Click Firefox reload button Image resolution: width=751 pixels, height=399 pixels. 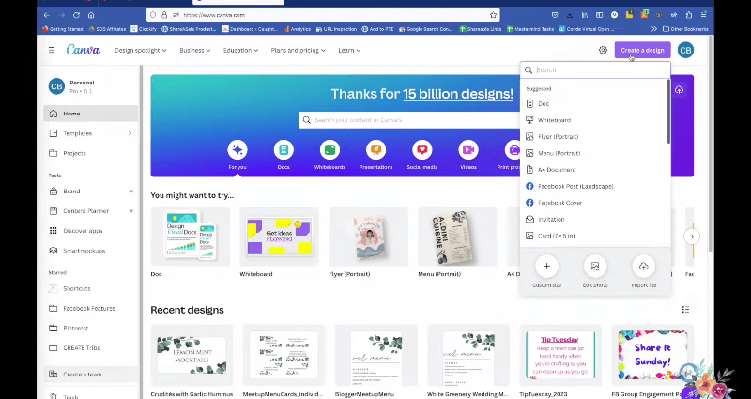77,15
